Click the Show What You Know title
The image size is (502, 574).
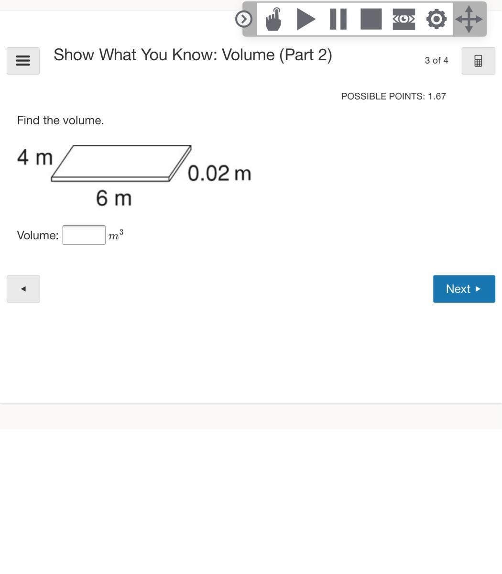193,55
